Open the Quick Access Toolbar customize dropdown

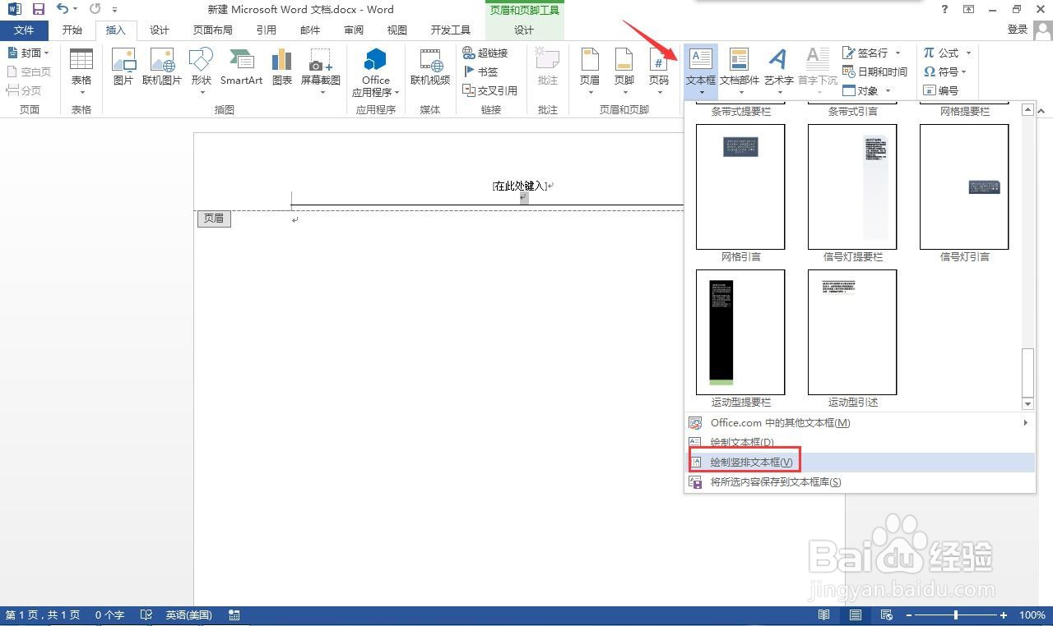114,11
